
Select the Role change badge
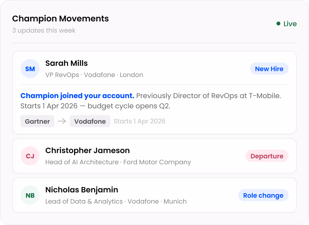tap(263, 195)
